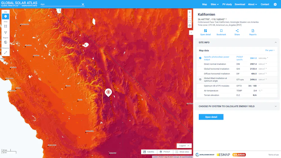Click the DIF value 406.0
This screenshot has width=281, height=158.
(254, 74)
